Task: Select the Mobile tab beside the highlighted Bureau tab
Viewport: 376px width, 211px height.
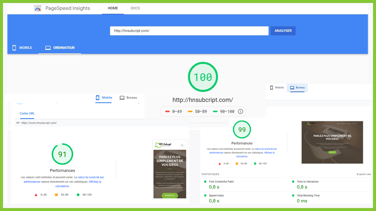Action: 277,88
